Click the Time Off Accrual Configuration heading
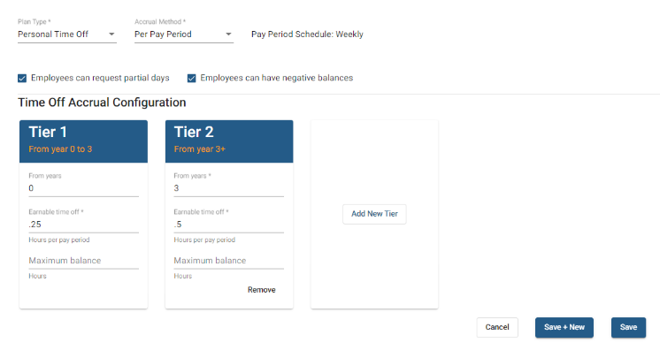 click(102, 103)
